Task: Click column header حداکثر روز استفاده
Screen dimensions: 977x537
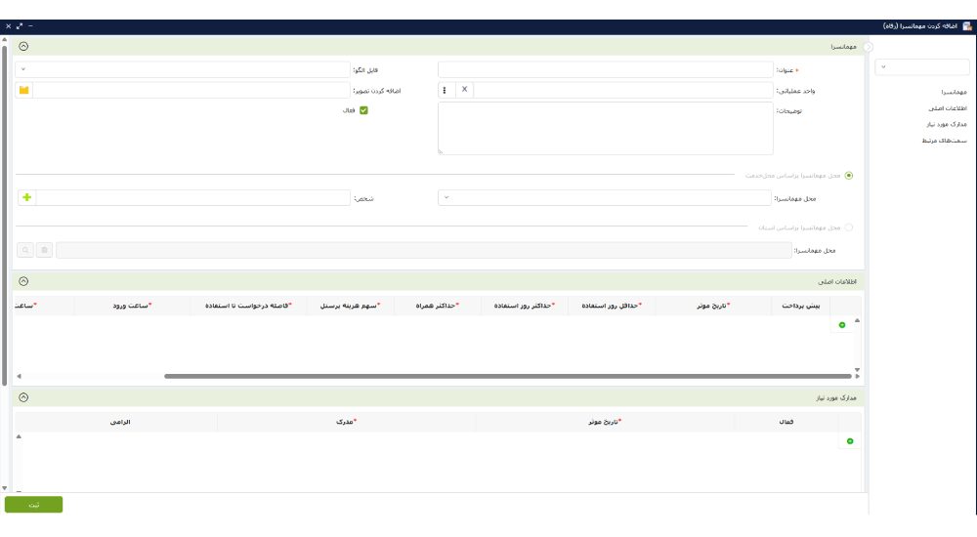Action: pos(524,306)
